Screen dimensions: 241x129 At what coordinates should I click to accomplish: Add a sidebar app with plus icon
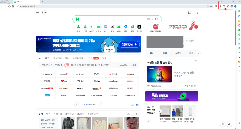click(239, 71)
